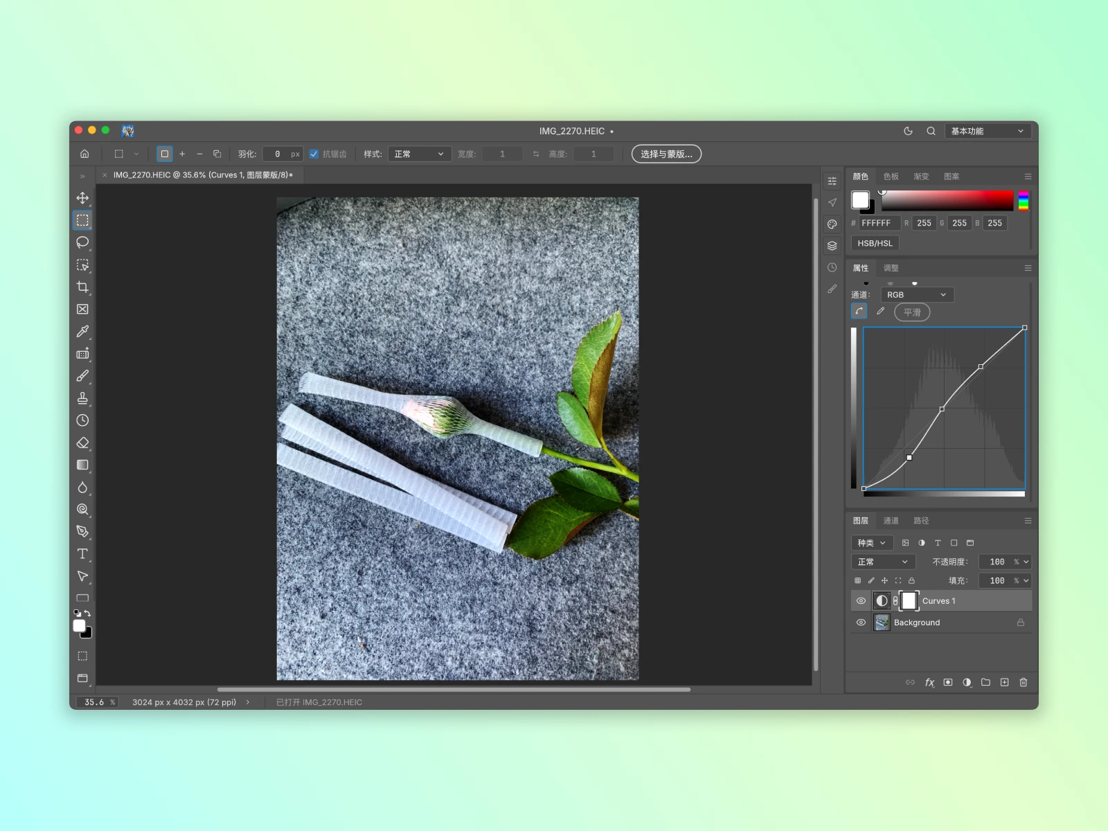Select the Gradient tool
The height and width of the screenshot is (831, 1108).
pos(82,465)
